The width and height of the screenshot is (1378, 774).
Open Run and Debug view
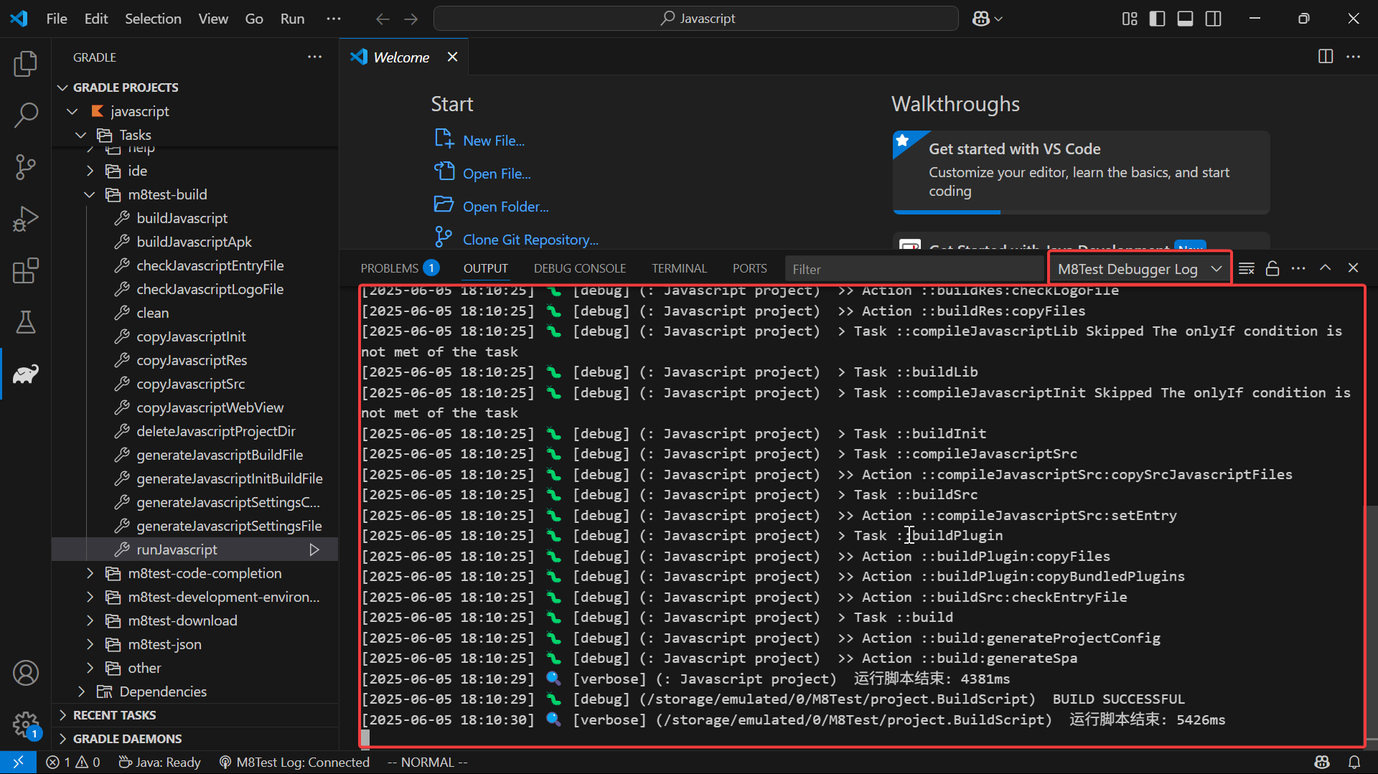point(26,219)
